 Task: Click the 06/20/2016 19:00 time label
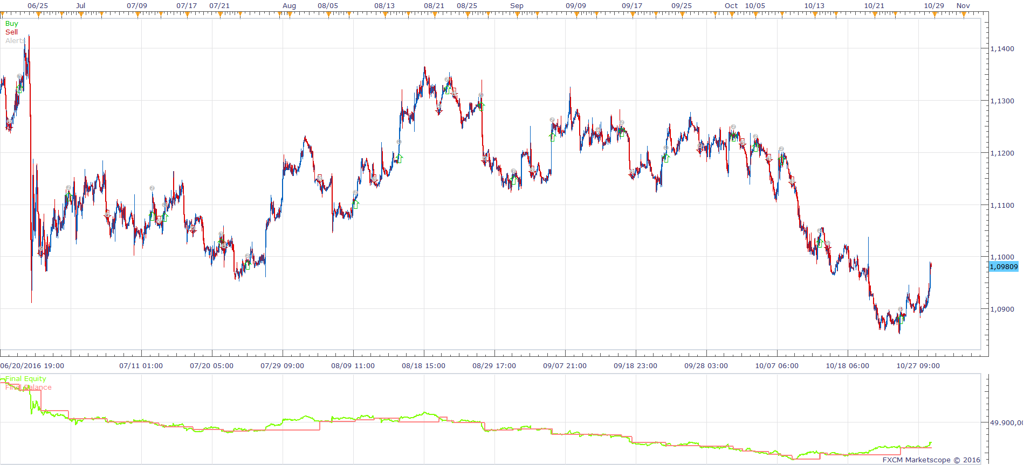(x=32, y=366)
